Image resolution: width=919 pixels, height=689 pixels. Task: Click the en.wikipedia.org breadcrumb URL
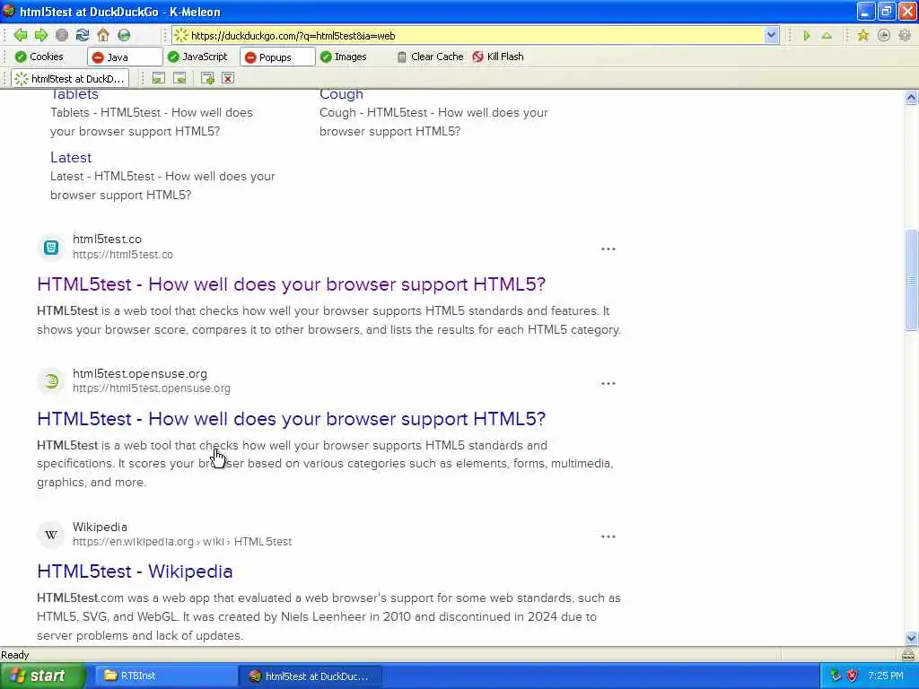(182, 541)
